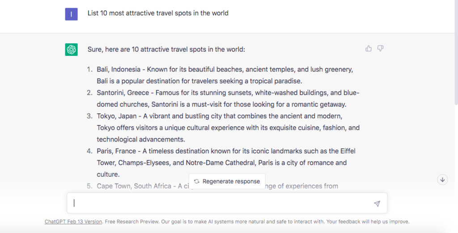458x233 pixels.
Task: Select the Santorini, Greece list entry
Action: pos(224,99)
